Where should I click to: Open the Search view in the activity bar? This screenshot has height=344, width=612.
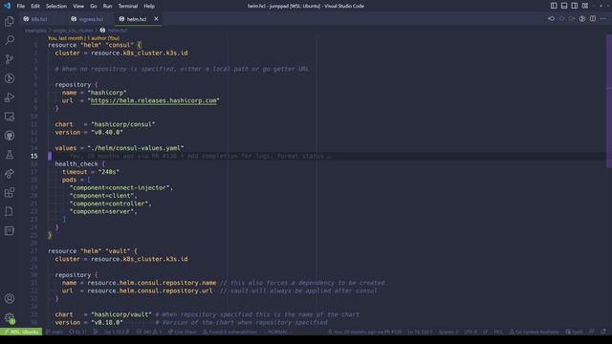[x=10, y=40]
